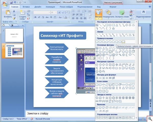Click the Вид ribbon tab
This screenshot has height=122, width=153.
tap(99, 7)
